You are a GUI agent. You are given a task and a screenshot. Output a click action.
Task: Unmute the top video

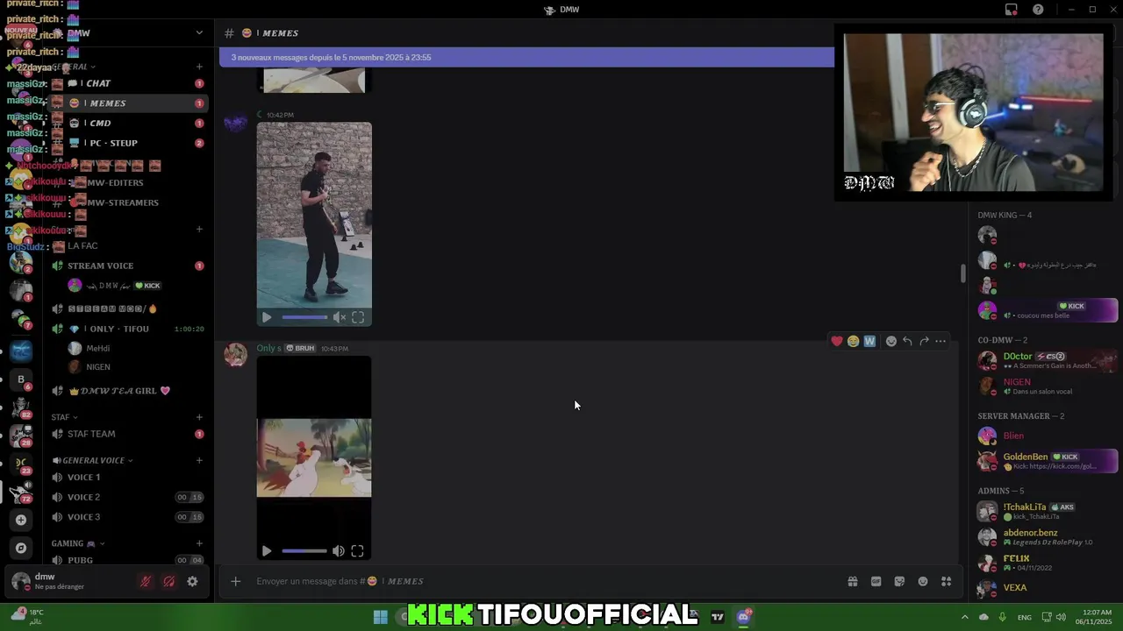point(339,317)
